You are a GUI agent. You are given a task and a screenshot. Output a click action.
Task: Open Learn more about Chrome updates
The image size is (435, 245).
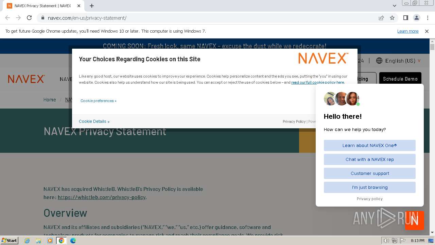(408, 31)
